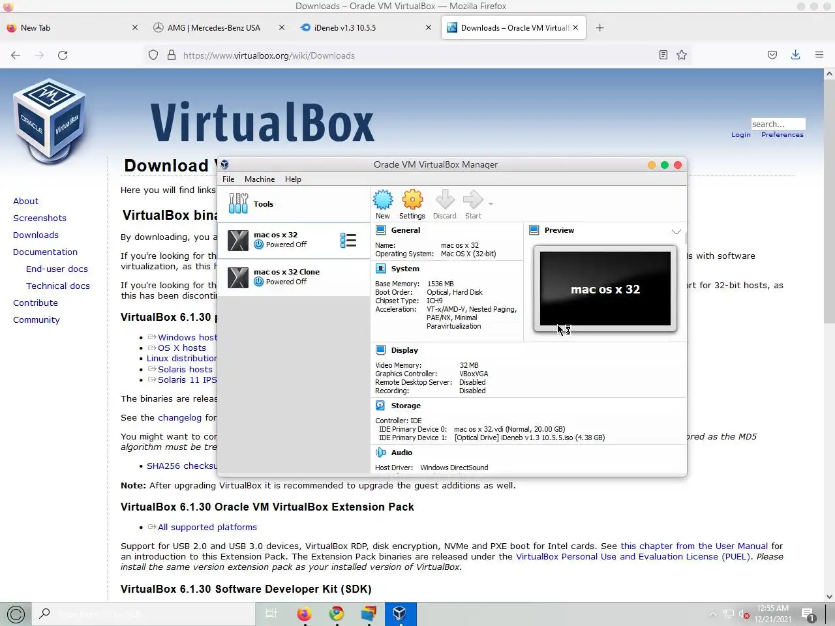This screenshot has height=626, width=835.
Task: Bookmark this page with star icon
Action: tap(682, 55)
